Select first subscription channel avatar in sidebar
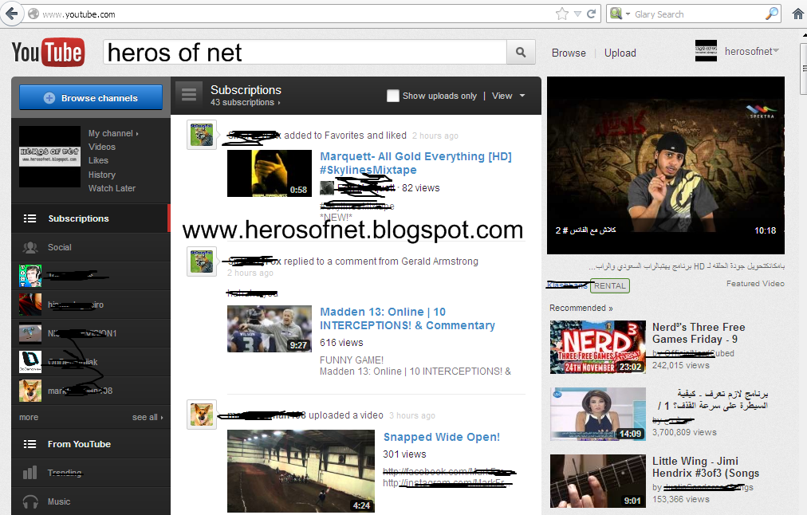 pos(30,276)
